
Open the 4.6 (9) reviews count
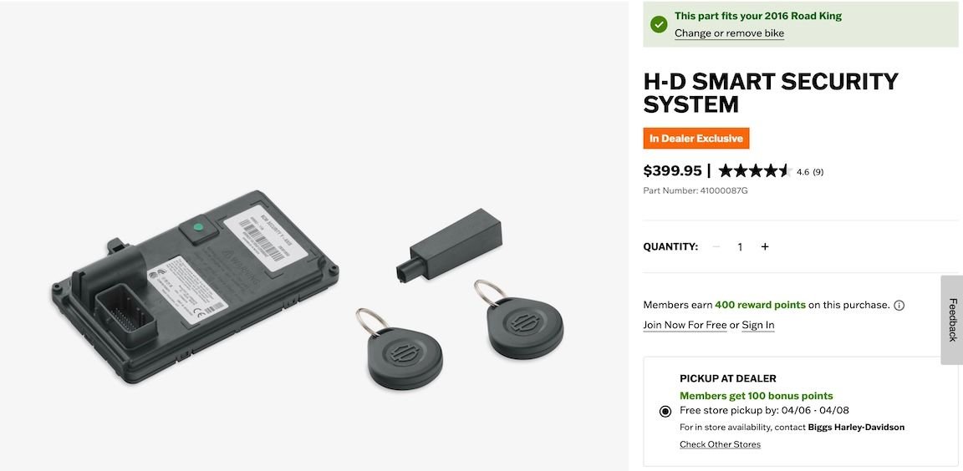[x=810, y=172]
